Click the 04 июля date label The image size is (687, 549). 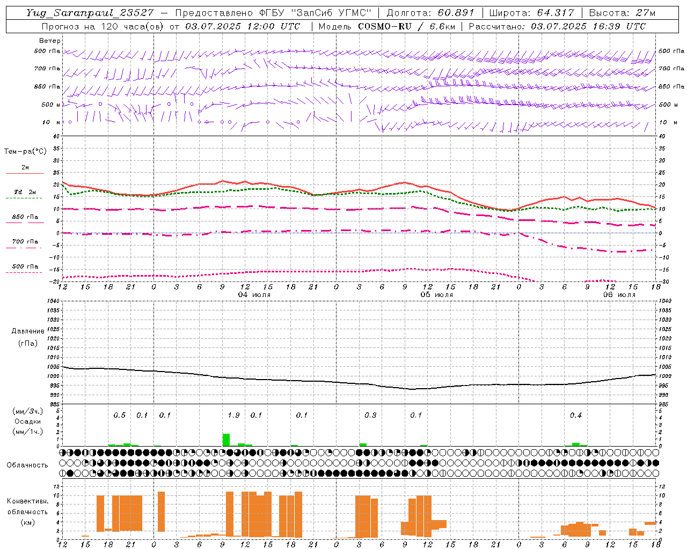(x=254, y=295)
